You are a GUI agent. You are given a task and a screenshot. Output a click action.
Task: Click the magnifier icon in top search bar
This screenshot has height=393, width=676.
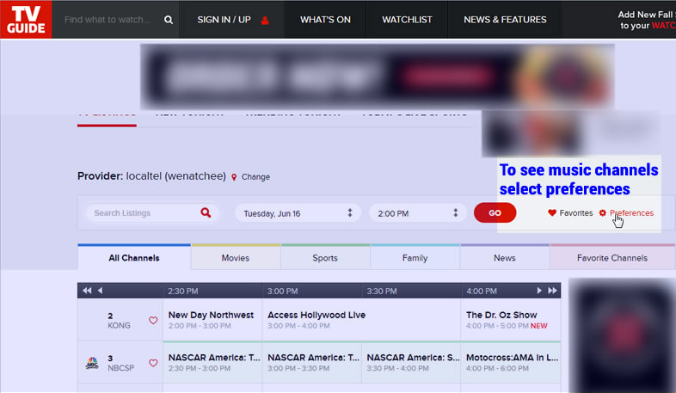169,20
